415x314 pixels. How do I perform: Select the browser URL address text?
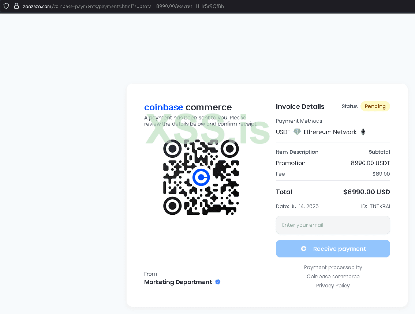pyautogui.click(x=123, y=6)
